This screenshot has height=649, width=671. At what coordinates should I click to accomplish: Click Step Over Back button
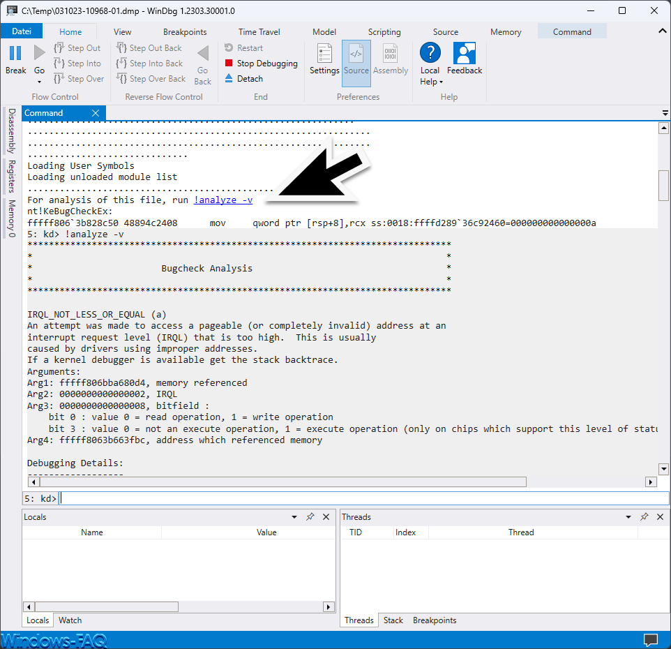tap(151, 79)
